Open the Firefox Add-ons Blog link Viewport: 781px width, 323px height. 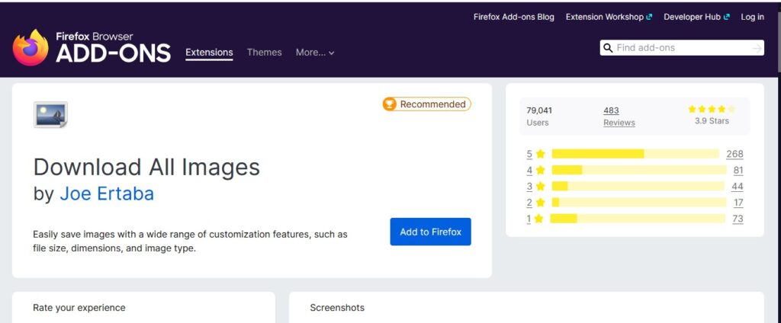click(x=513, y=17)
